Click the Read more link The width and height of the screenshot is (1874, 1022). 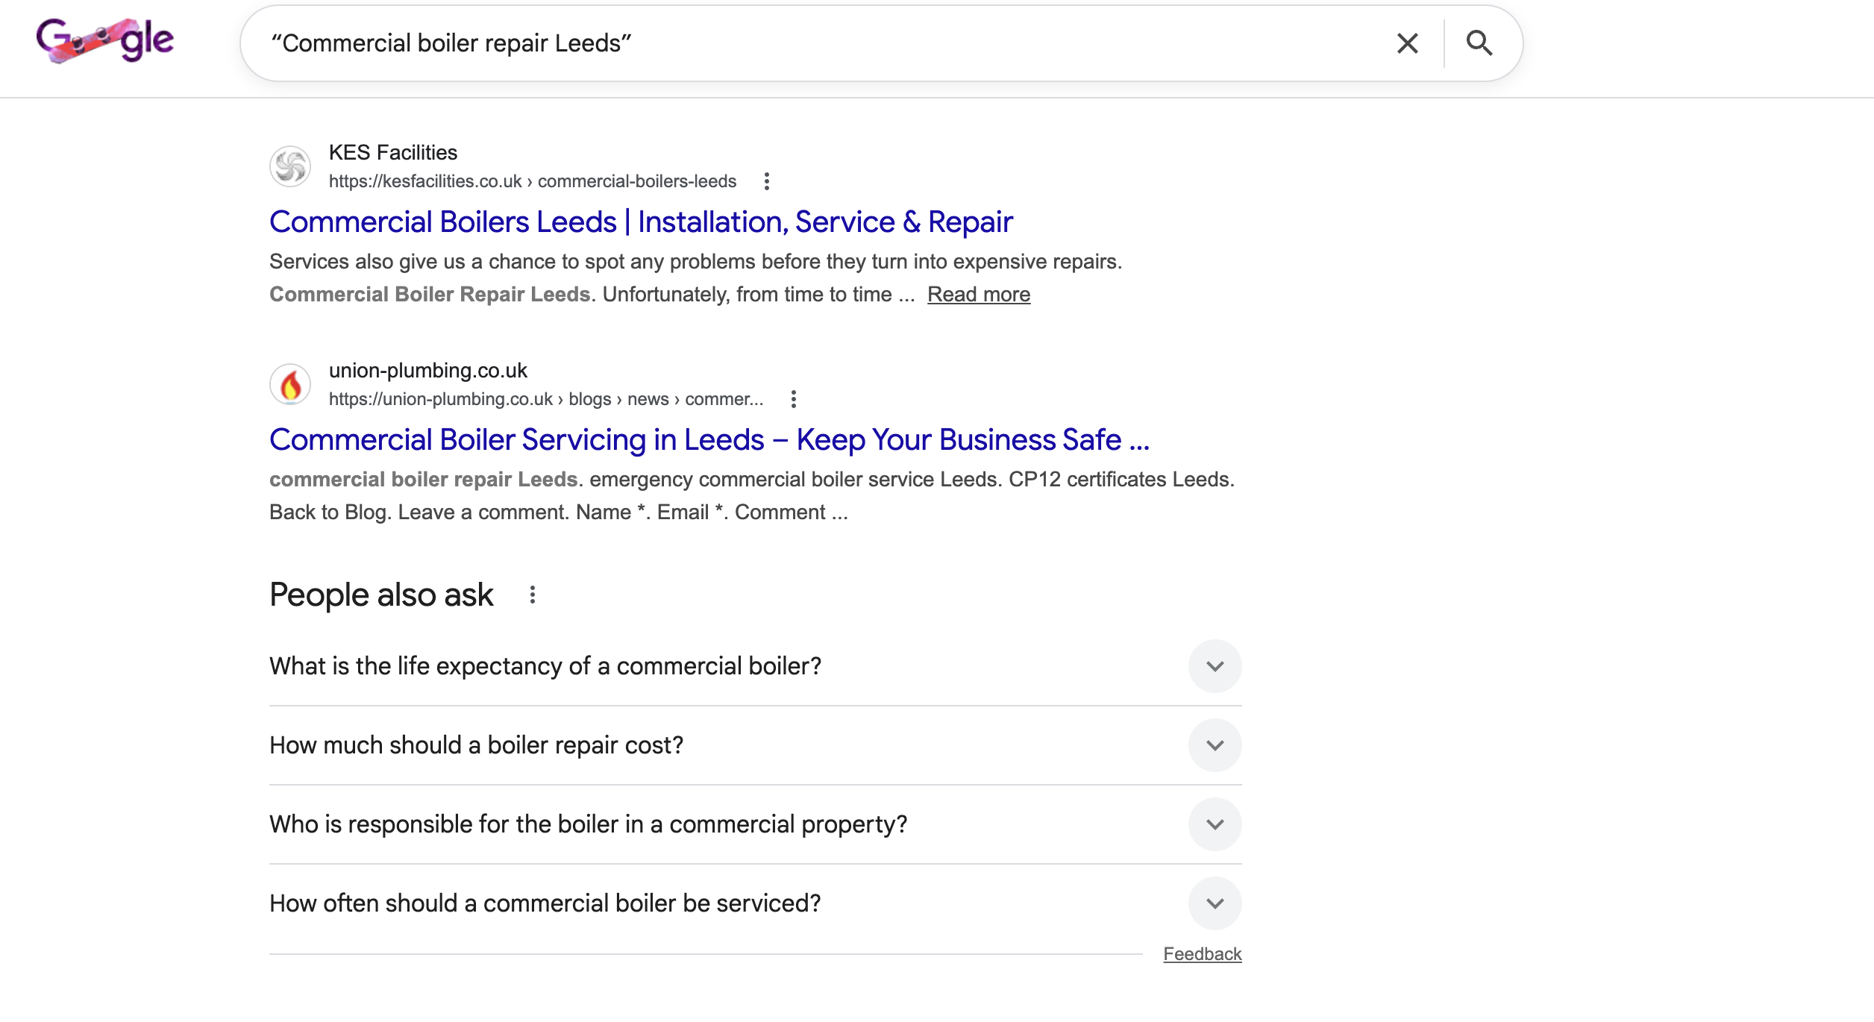[x=977, y=294]
